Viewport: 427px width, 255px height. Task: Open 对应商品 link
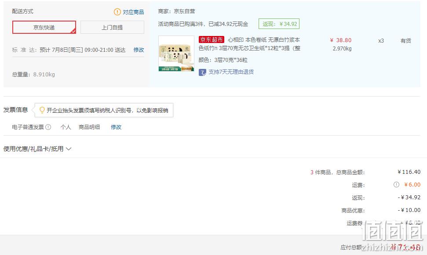[x=133, y=12]
